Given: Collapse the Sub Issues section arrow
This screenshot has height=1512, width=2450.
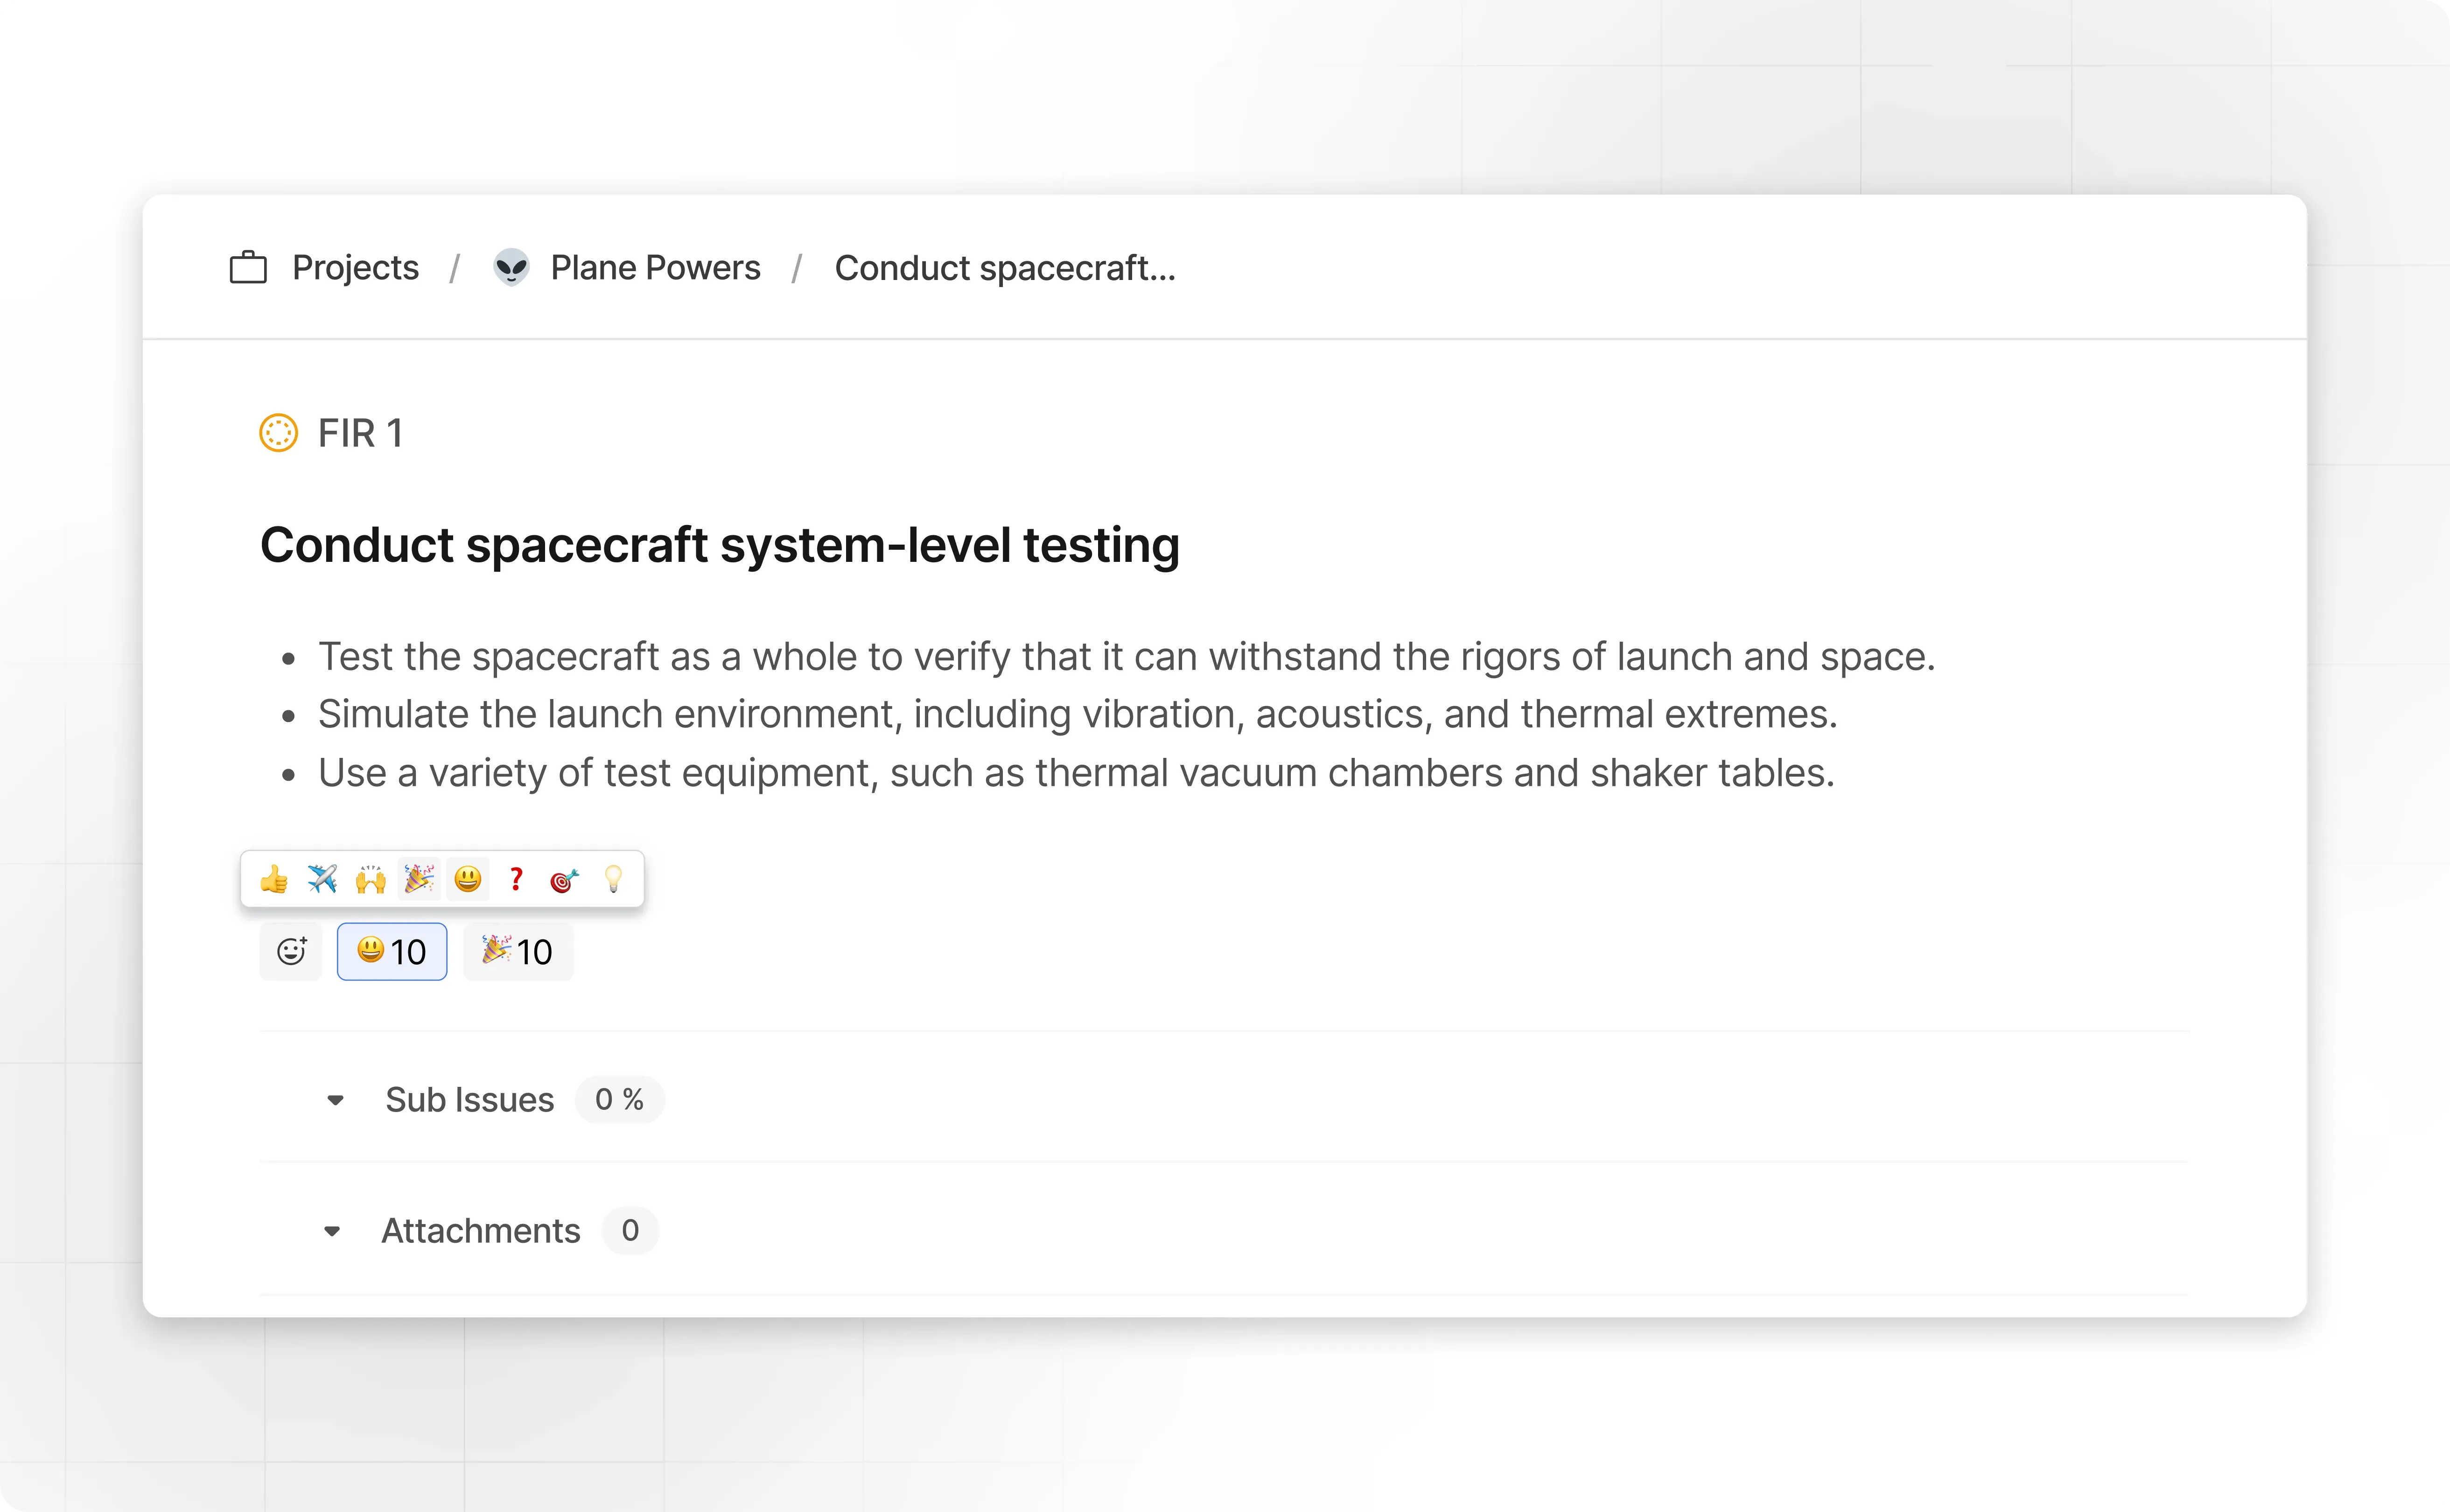Looking at the screenshot, I should 336,1101.
